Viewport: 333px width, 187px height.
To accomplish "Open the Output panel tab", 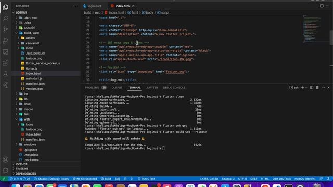I will point(117,88).
